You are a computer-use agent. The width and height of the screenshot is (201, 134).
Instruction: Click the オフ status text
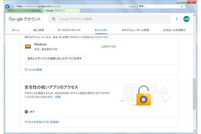coord(32,112)
